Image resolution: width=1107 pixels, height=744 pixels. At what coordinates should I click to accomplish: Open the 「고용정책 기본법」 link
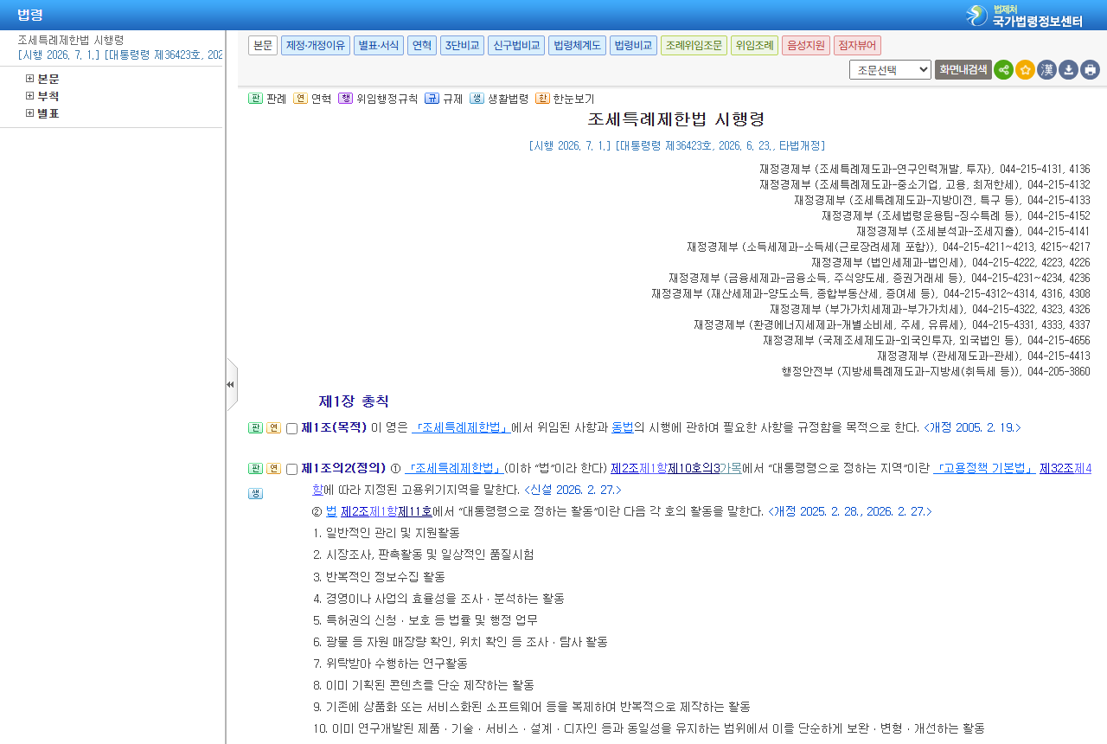pyautogui.click(x=985, y=468)
